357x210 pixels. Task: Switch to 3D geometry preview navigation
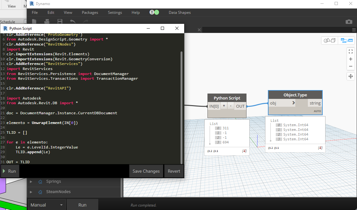click(329, 40)
